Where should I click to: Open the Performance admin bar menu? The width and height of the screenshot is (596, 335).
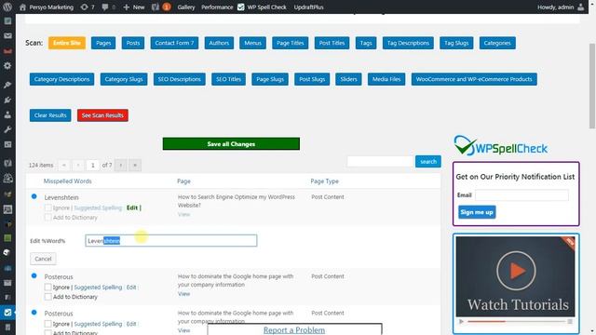click(x=217, y=7)
